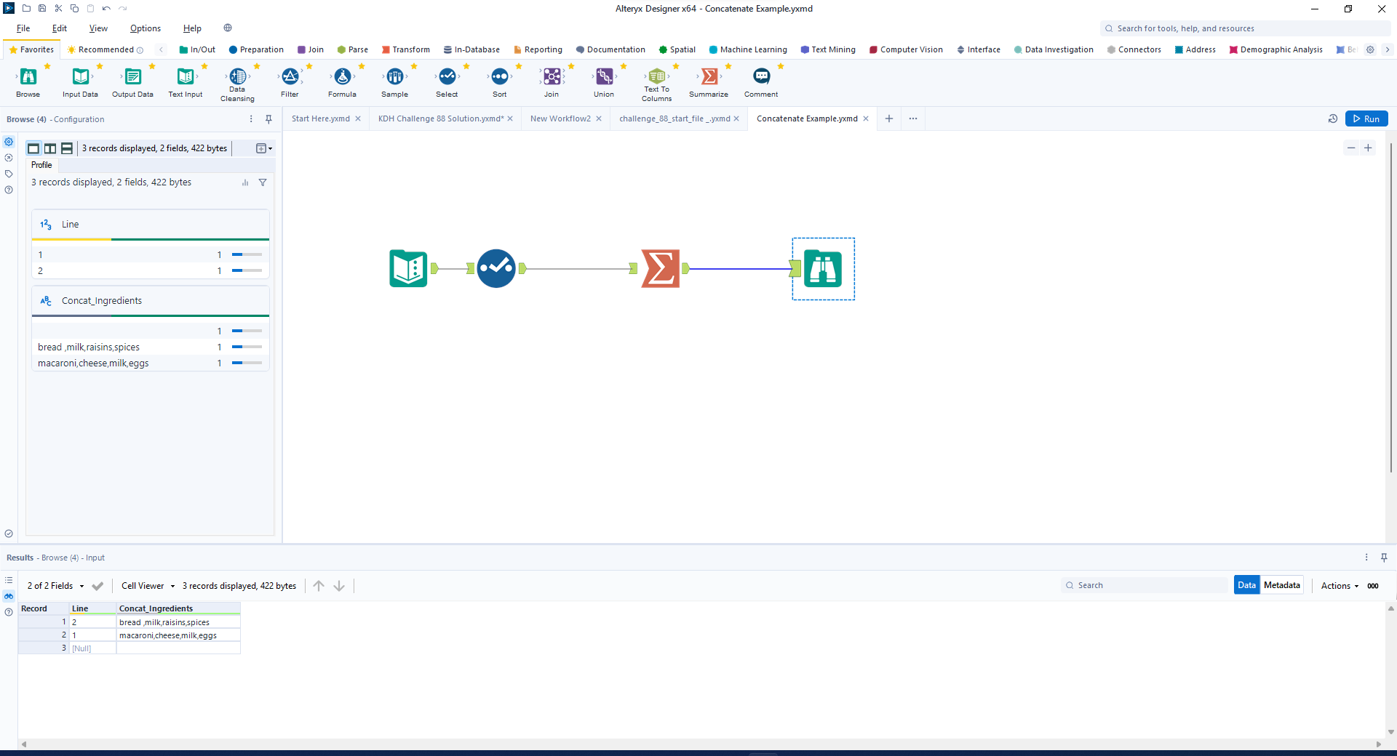Switch to the Preparation tool category
Viewport: 1397px width, 756px height.
pyautogui.click(x=256, y=49)
